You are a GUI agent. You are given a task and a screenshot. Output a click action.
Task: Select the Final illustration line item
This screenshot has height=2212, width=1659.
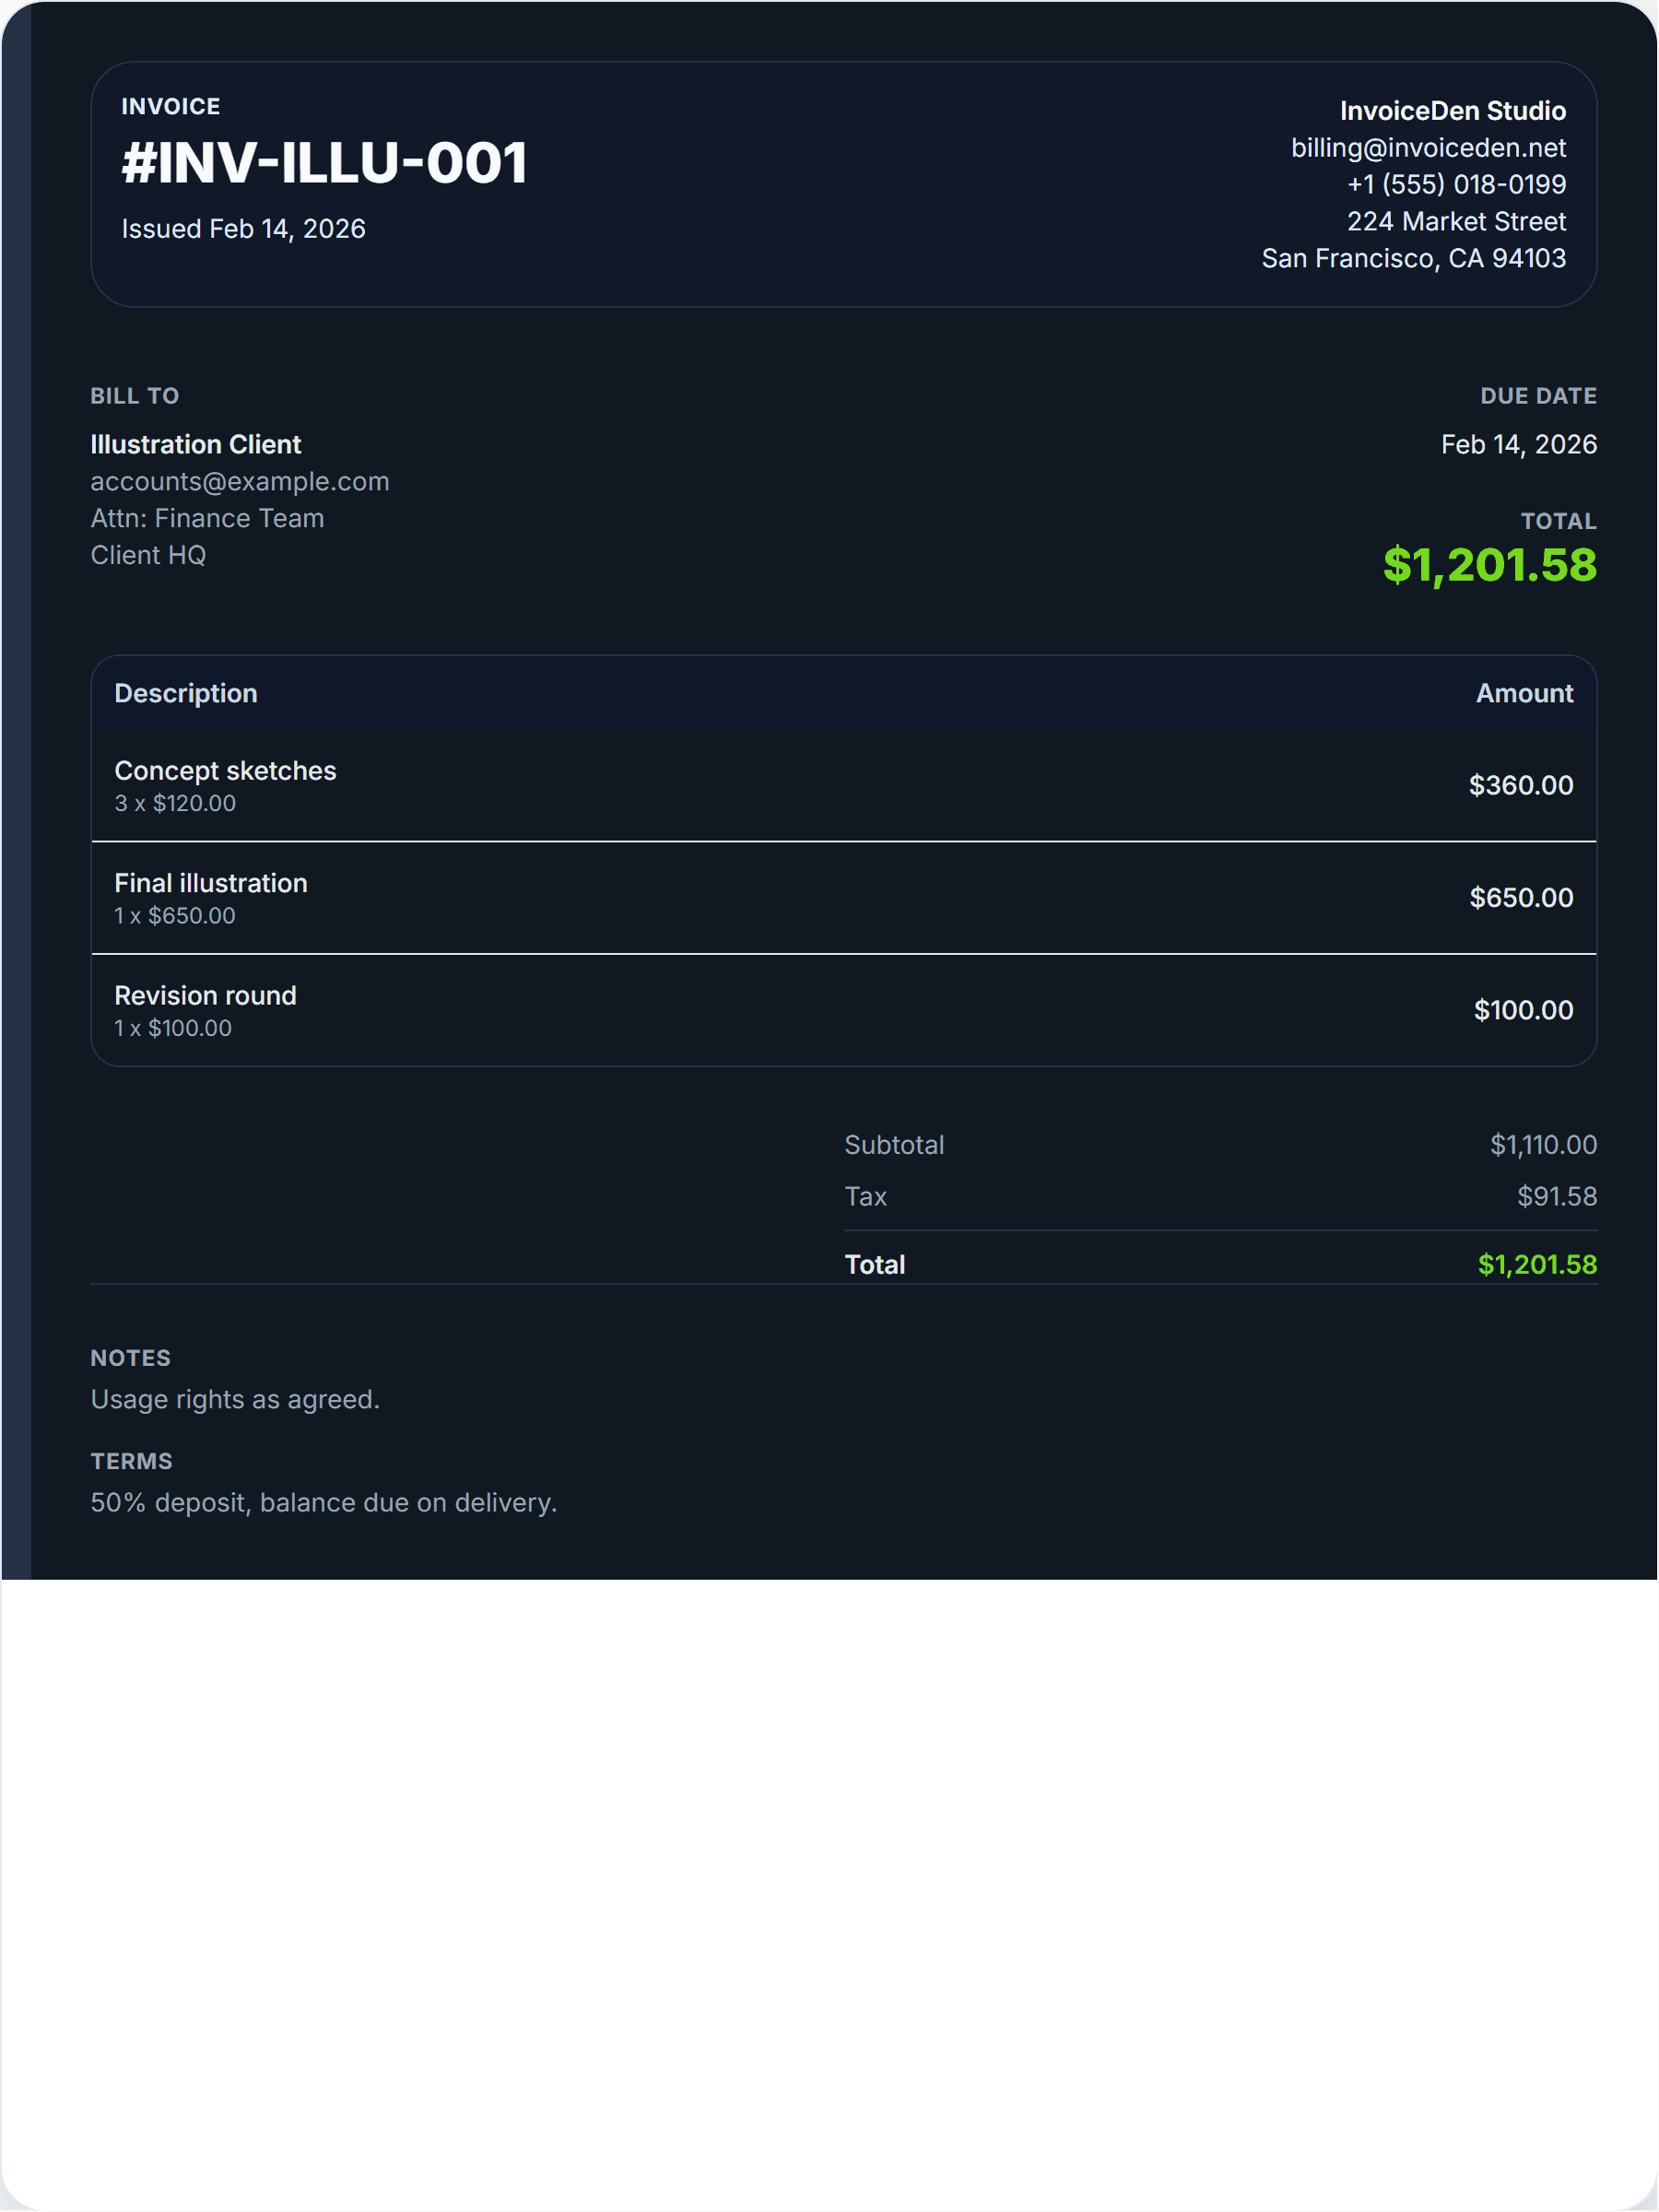pos(211,883)
